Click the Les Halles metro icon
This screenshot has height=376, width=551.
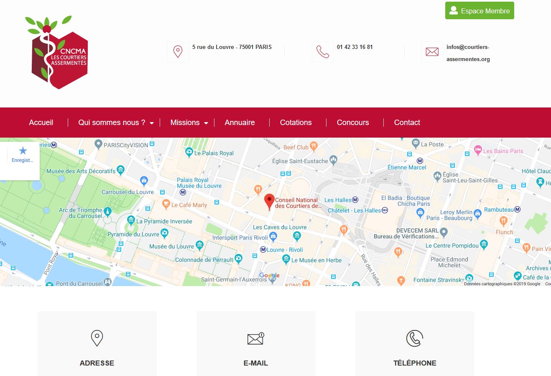355,200
